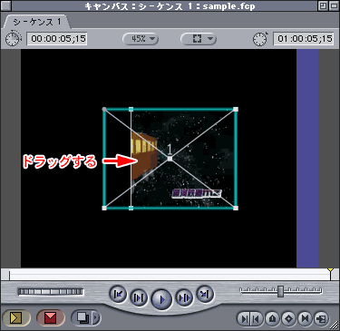Click the Replace edit button
340x331 pixels.
click(x=83, y=317)
